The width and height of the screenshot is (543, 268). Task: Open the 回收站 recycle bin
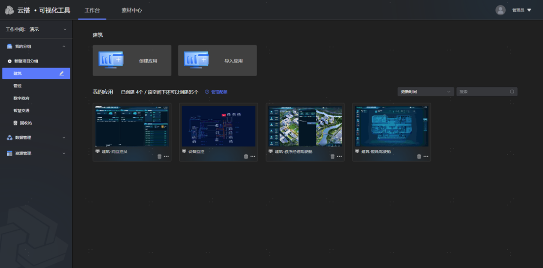coord(26,123)
